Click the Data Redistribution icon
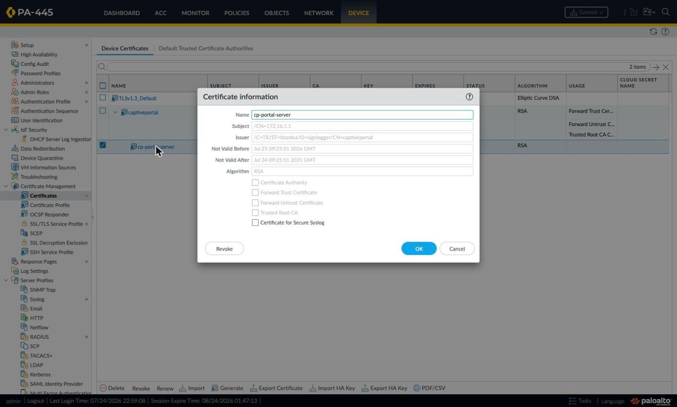This screenshot has height=407, width=677. pos(15,148)
